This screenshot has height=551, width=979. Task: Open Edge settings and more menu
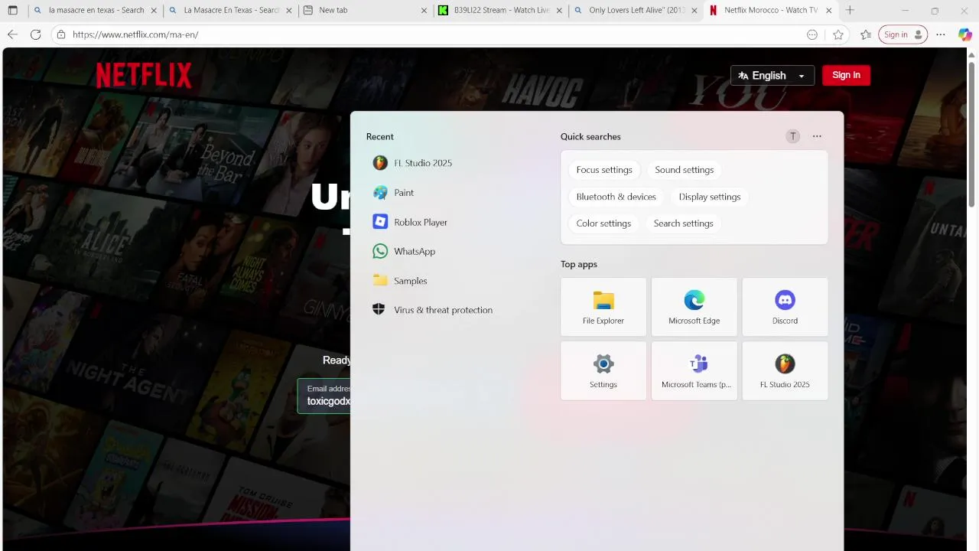click(x=941, y=34)
